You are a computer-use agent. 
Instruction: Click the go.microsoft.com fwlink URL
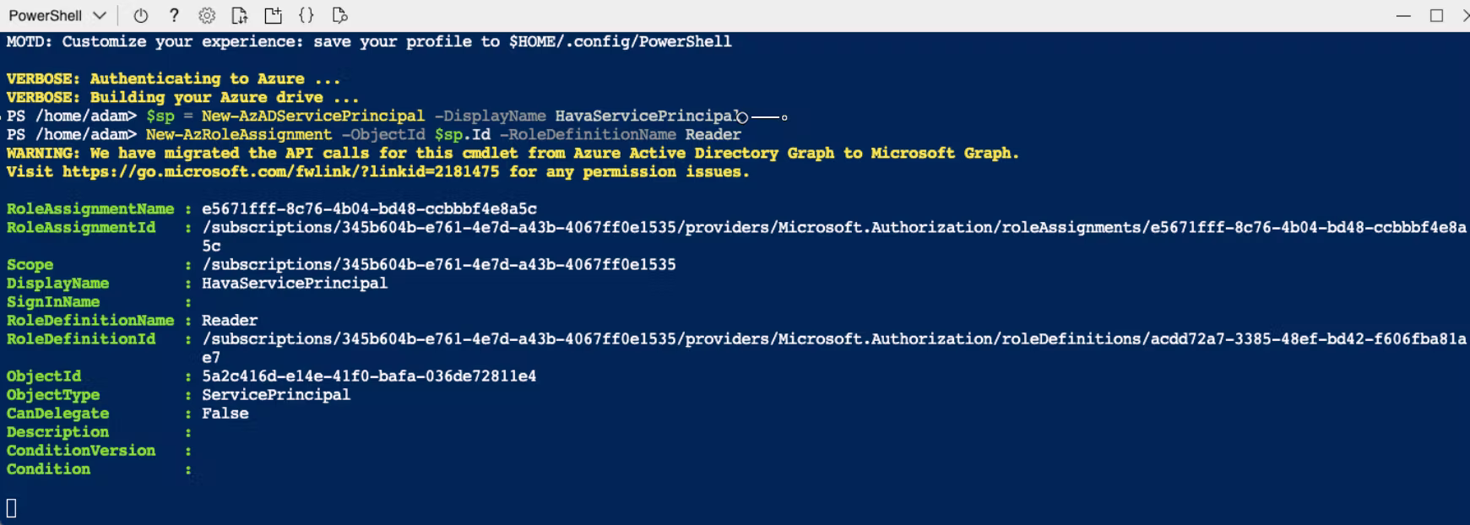(x=280, y=171)
